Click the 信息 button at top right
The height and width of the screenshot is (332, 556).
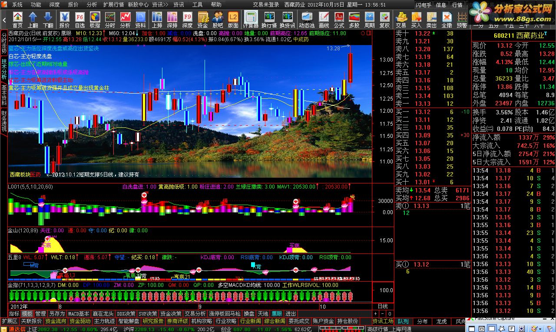[441, 5]
